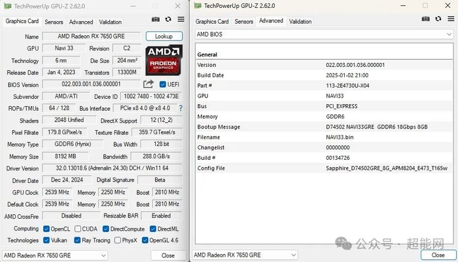Toggle the UEFI checkbox

(x=163, y=84)
